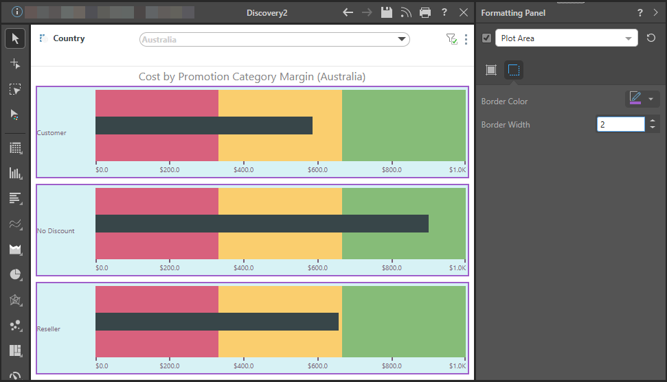This screenshot has height=382, width=667.
Task: Switch to the border settings tab
Action: point(513,69)
